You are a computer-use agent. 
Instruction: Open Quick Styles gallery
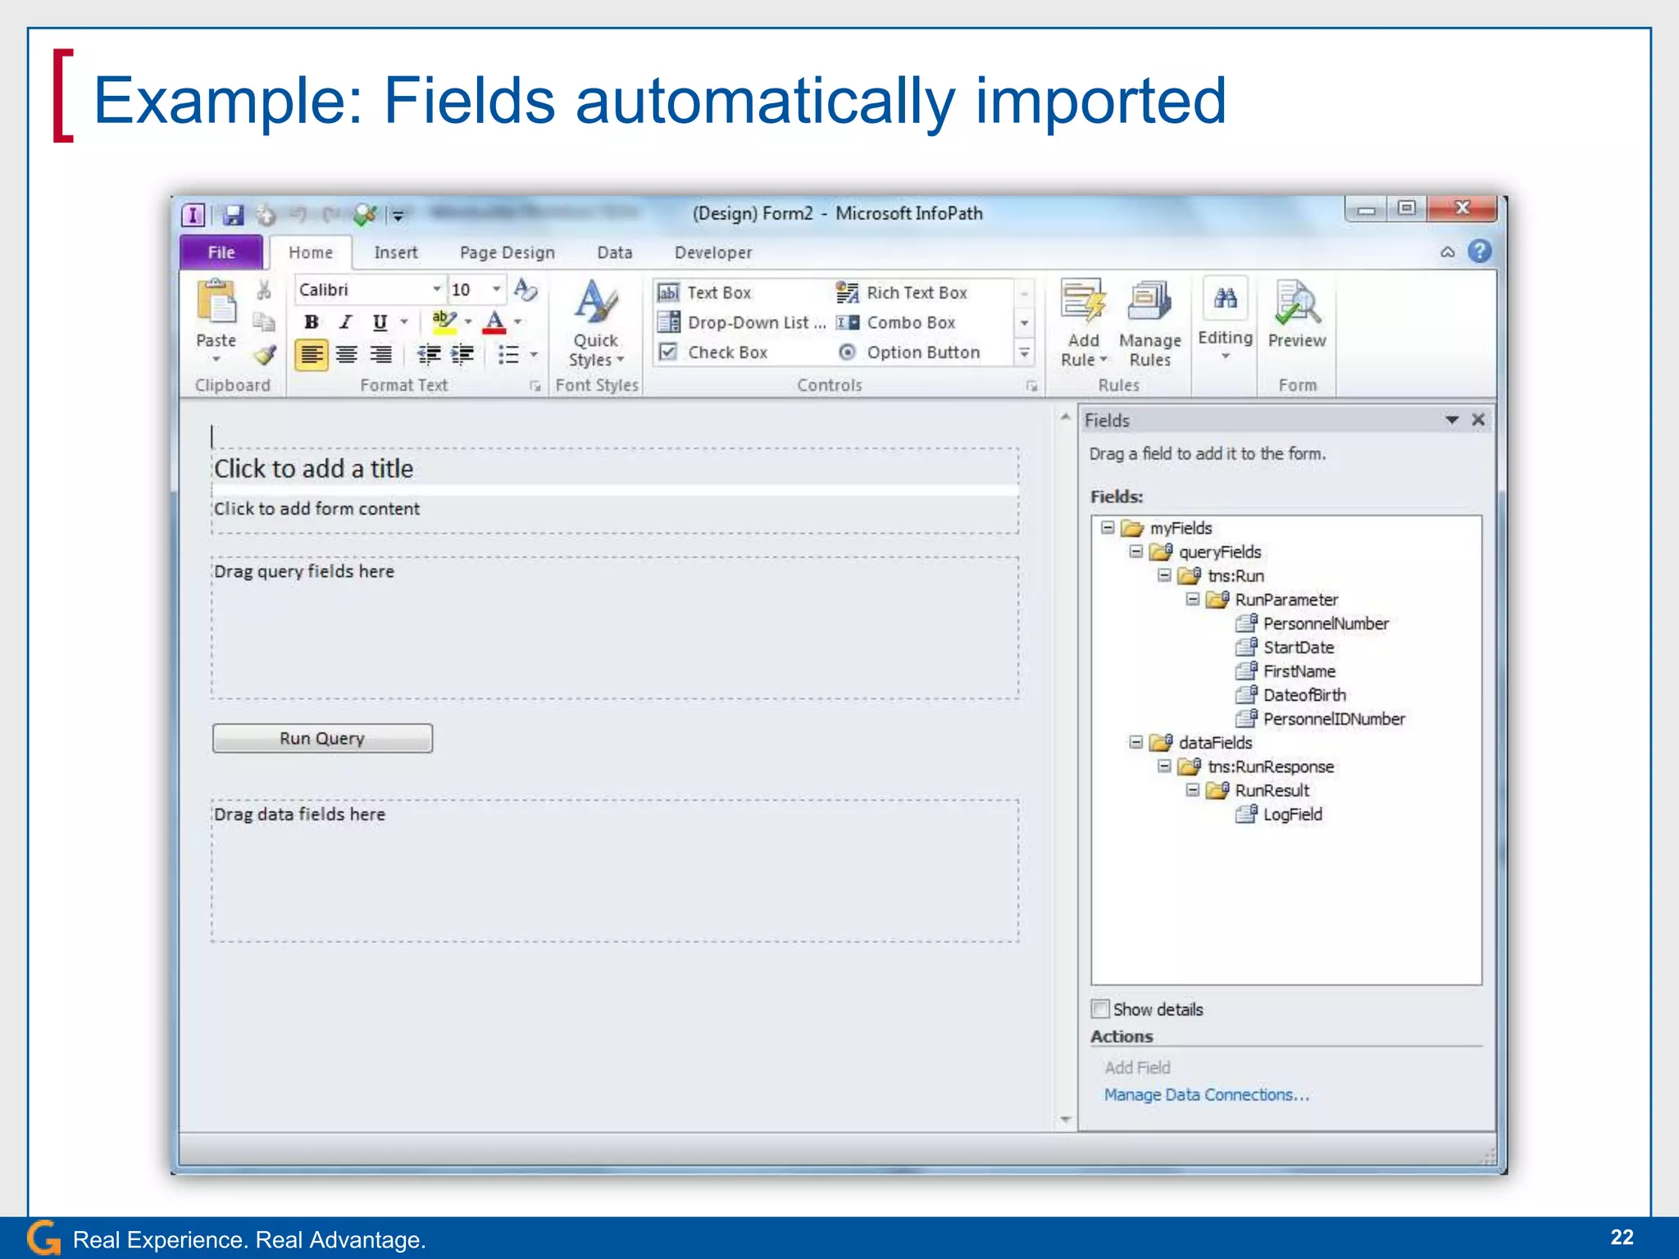tap(596, 325)
